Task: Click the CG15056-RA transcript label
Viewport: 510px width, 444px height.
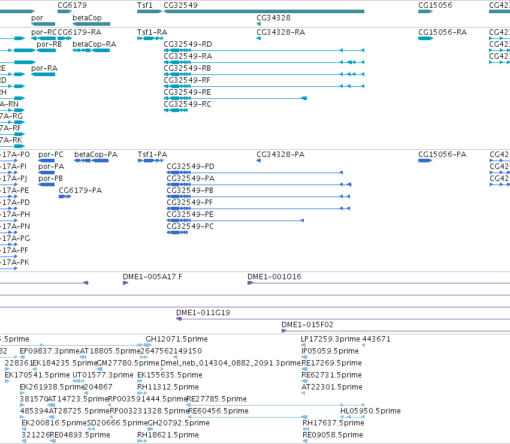Action: 442,32
